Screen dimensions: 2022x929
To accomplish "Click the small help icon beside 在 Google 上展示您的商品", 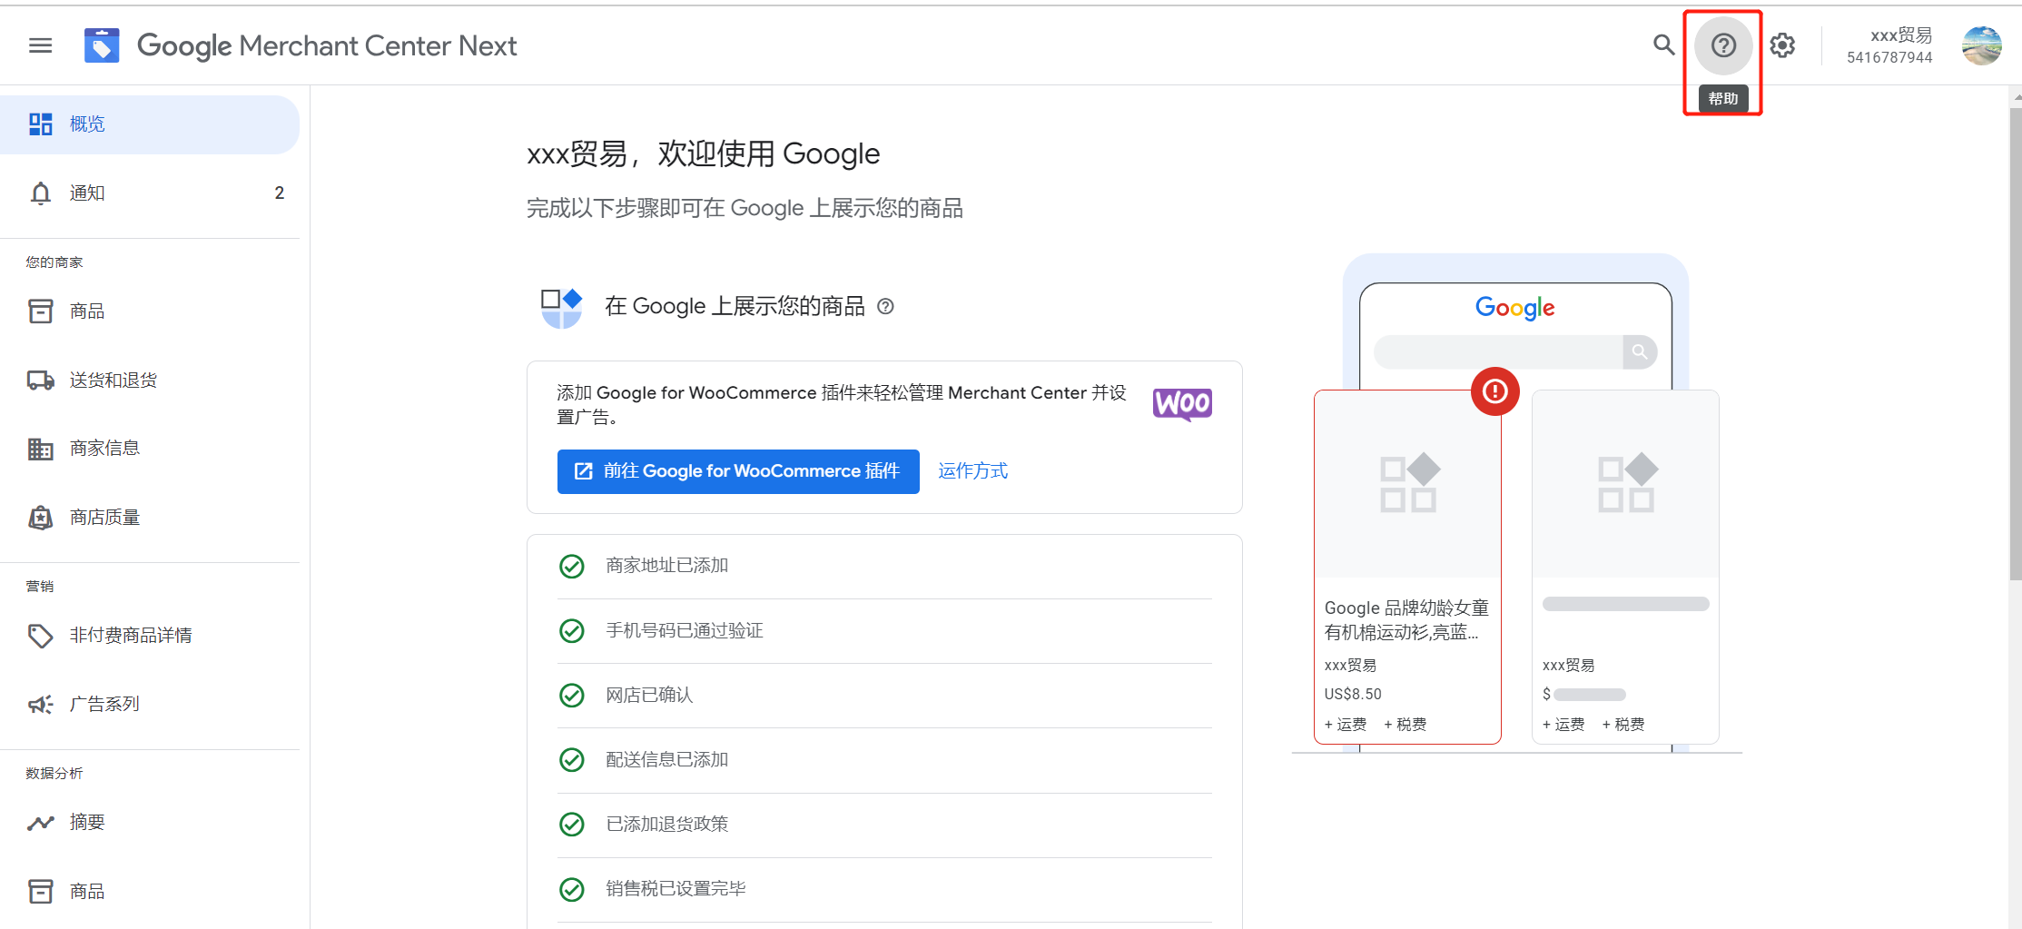I will [x=886, y=307].
